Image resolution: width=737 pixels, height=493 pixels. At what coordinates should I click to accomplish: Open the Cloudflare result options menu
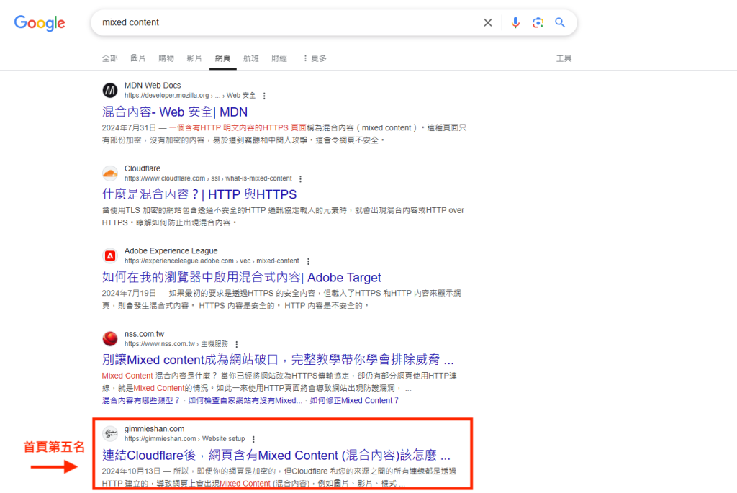tap(300, 178)
